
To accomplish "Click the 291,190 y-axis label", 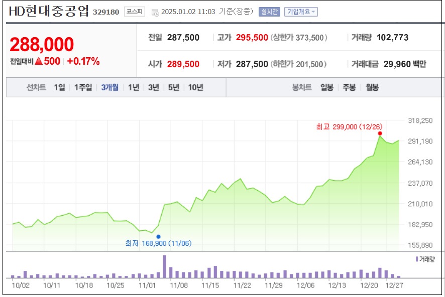I will pos(420,141).
